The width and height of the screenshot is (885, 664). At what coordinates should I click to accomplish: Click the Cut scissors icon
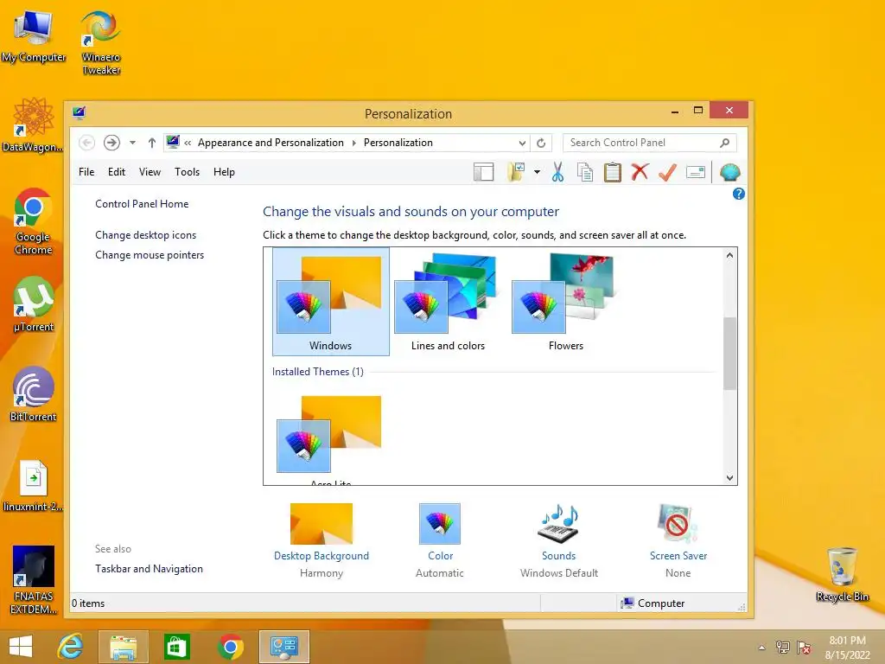click(x=557, y=172)
